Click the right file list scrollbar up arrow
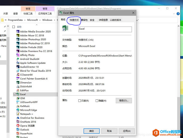The width and height of the screenshot is (183, 138). 178,26
